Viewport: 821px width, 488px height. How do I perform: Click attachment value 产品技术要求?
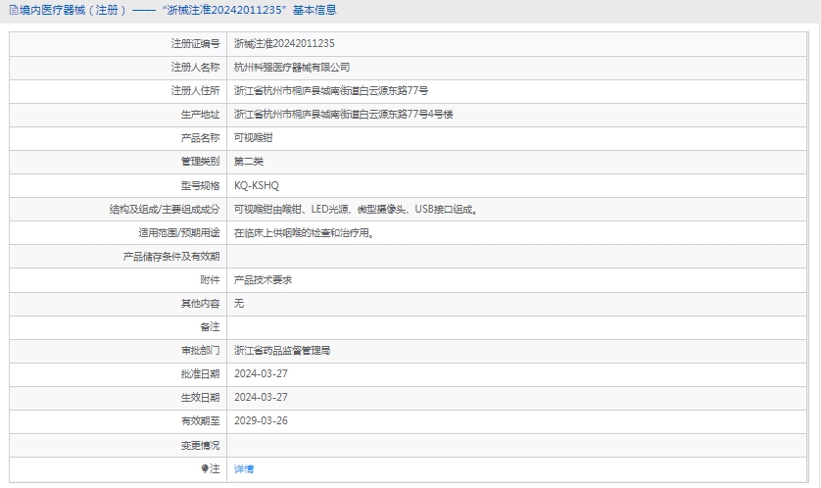(263, 280)
